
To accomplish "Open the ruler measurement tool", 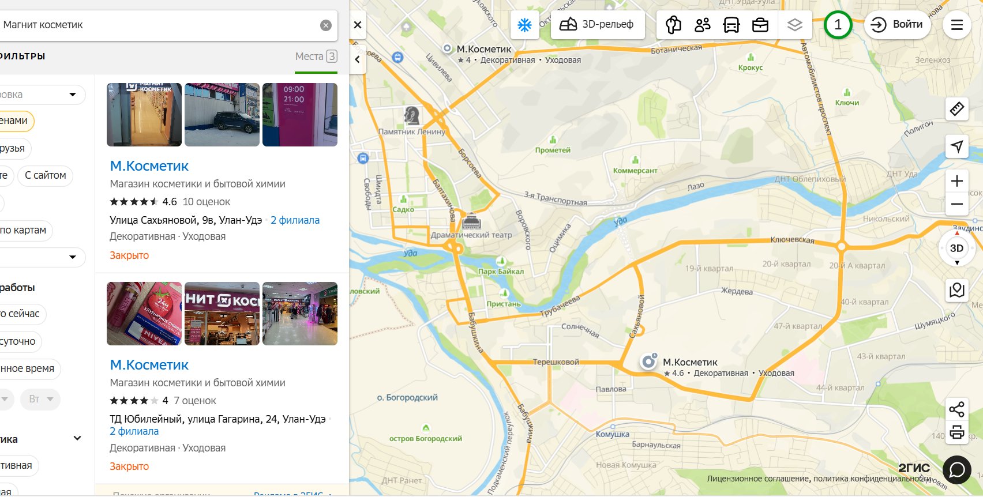I will coord(956,108).
